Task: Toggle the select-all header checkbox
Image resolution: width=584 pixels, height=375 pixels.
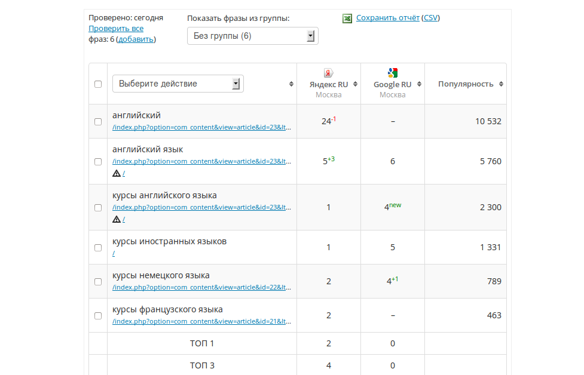Action: point(98,84)
